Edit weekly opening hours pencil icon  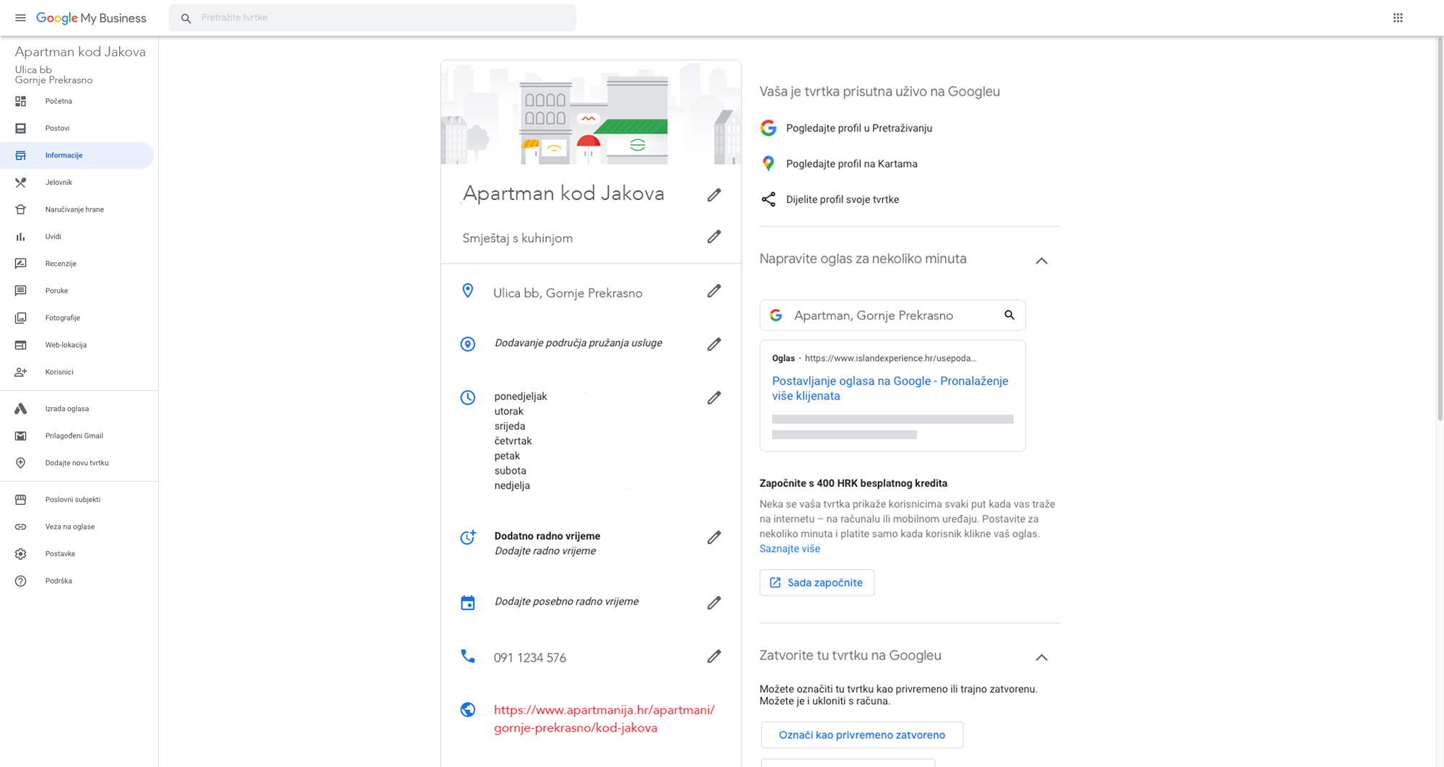click(x=714, y=398)
